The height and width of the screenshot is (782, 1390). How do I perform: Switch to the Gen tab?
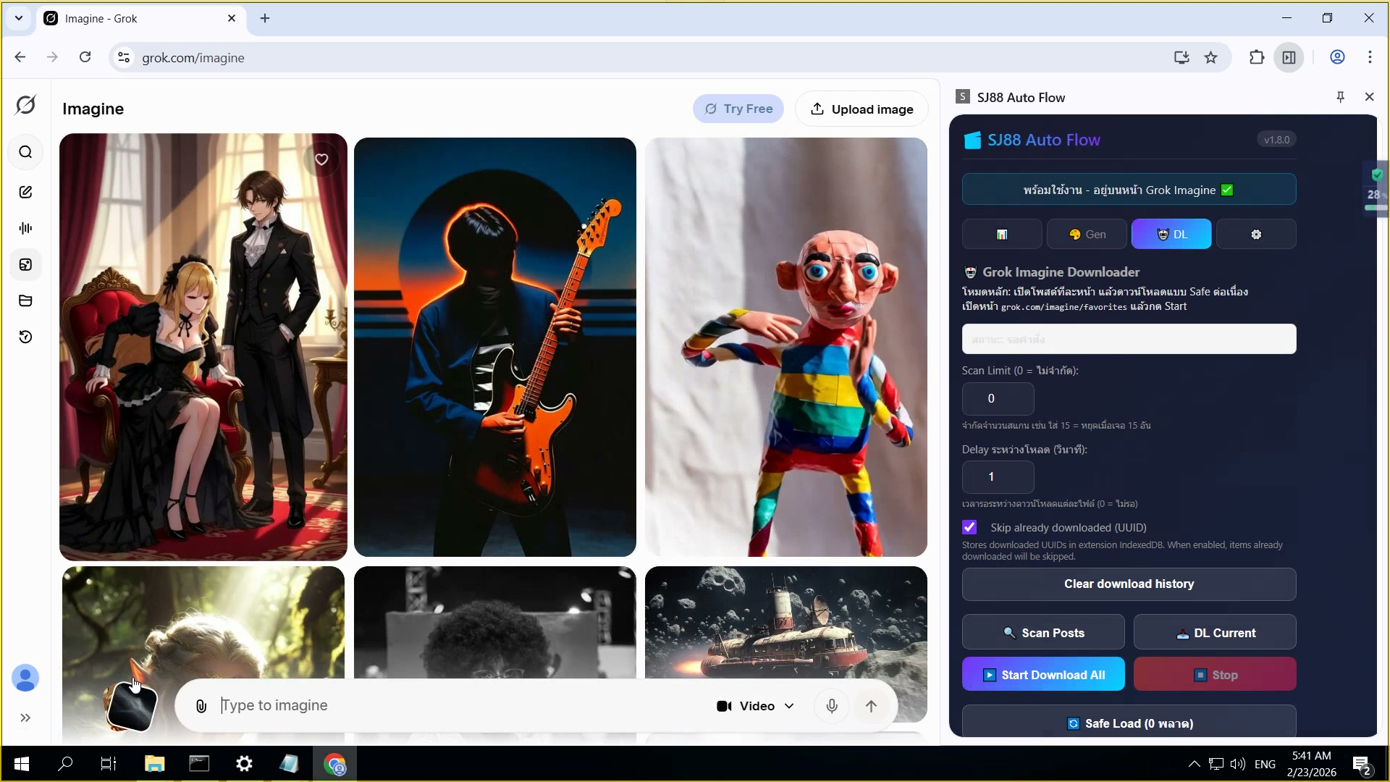coord(1087,235)
